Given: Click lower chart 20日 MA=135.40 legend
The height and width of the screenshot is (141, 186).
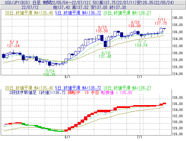Looking at the screenshot, I should click(x=29, y=88).
